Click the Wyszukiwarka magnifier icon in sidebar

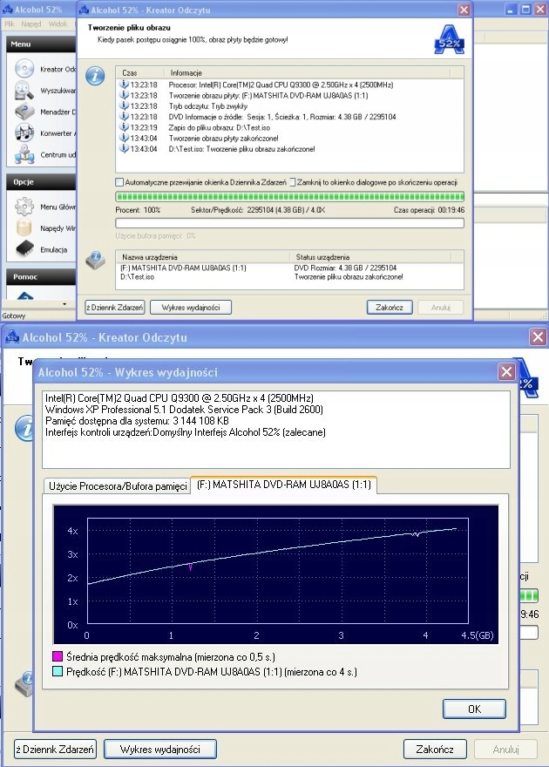click(24, 91)
